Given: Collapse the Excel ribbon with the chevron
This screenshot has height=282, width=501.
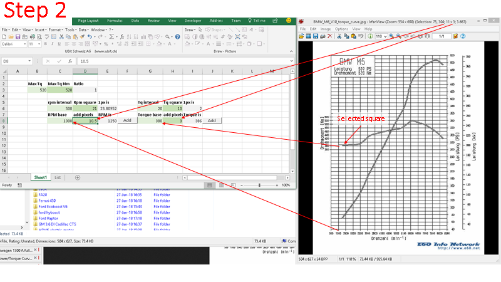Looking at the screenshot, I should (291, 51).
